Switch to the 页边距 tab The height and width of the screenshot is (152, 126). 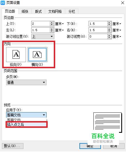coord(10,11)
